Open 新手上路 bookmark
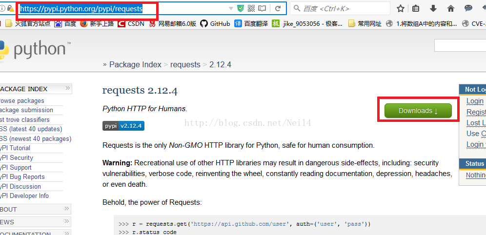This screenshot has height=235, width=486. point(102,23)
